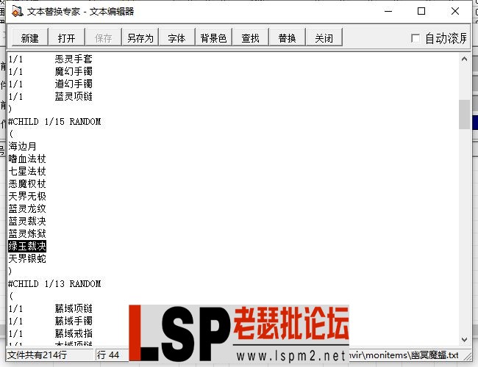This screenshot has height=367, width=478.
Task: Click the line #CHILD 1/13 RANDOM
Action: pyautogui.click(x=54, y=283)
